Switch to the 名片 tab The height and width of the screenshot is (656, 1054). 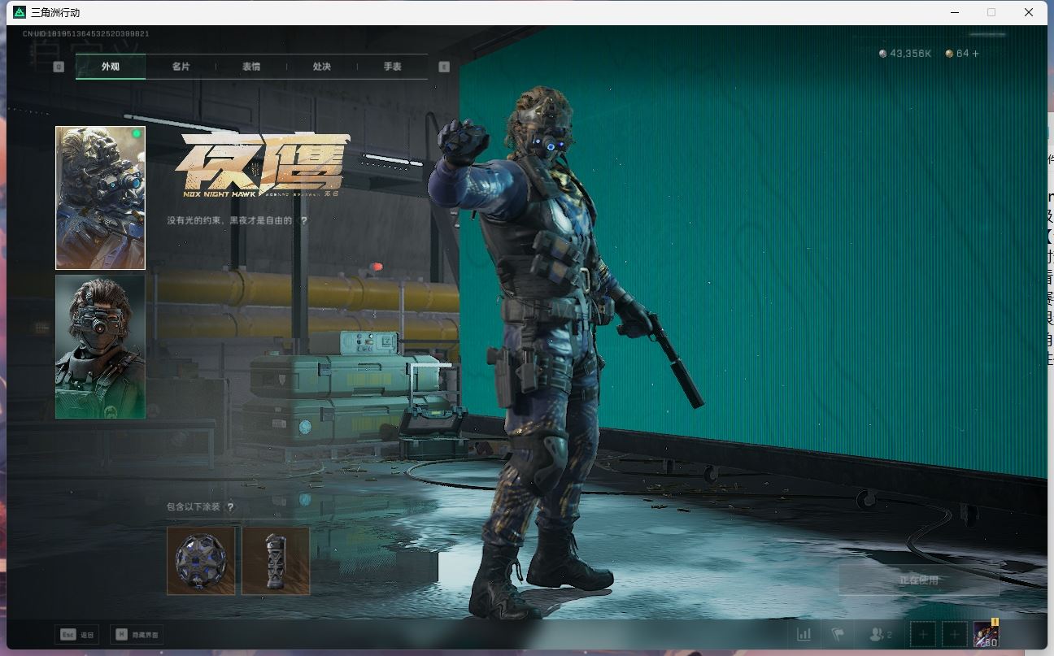tap(181, 67)
